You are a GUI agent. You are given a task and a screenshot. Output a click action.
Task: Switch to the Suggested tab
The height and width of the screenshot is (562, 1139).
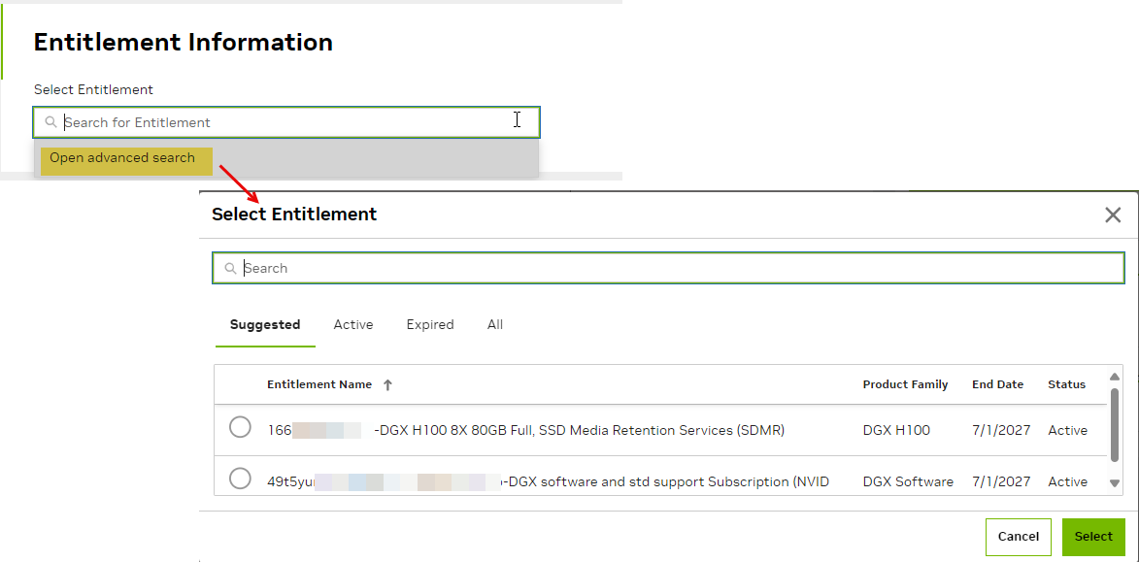point(265,324)
